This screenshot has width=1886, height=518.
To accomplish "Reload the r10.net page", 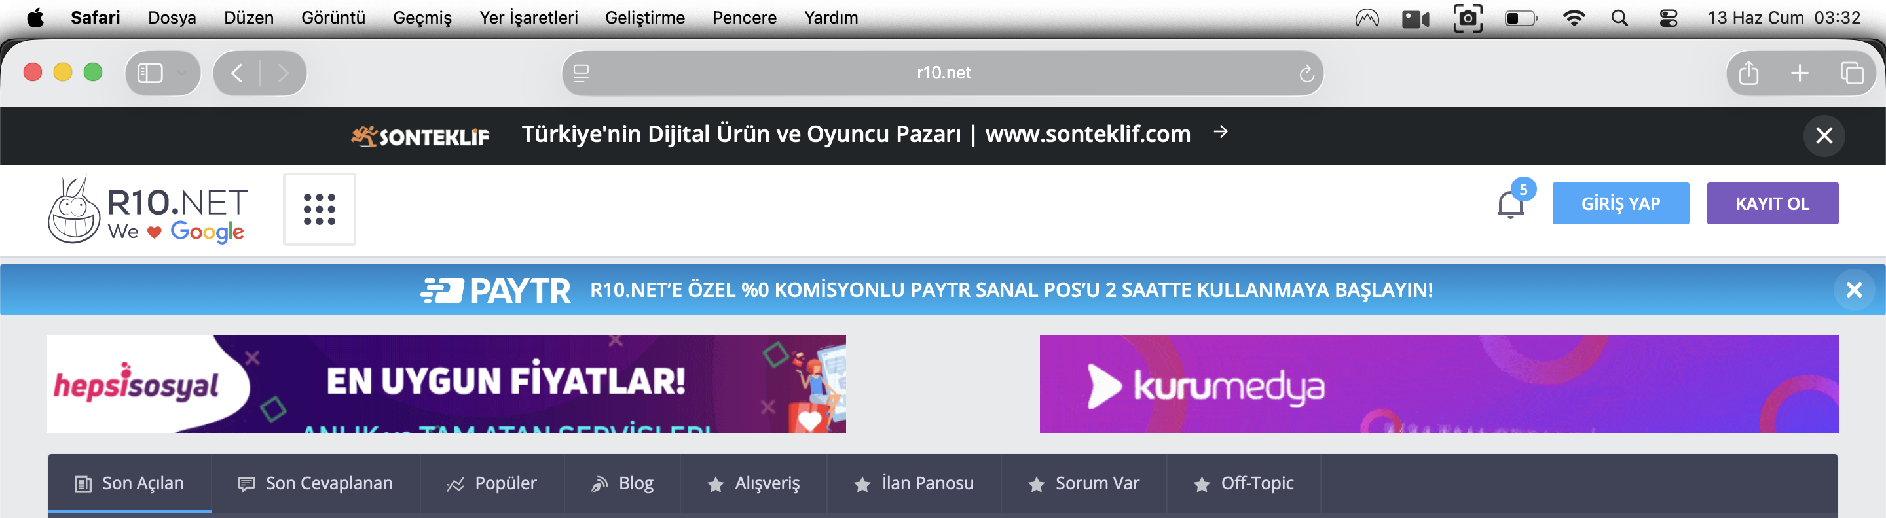I will coord(1307,73).
